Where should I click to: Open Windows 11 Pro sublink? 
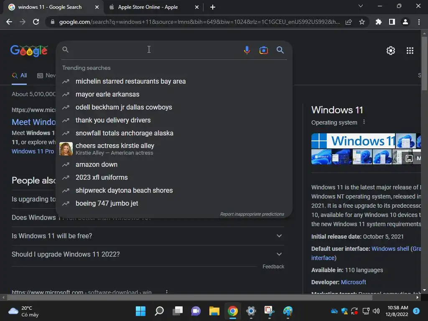33,151
